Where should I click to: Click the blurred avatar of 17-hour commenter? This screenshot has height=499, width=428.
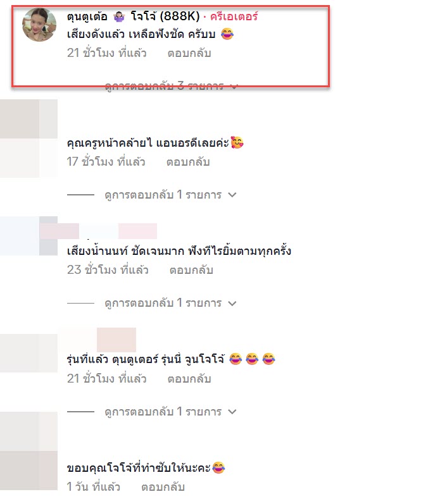pyautogui.click(x=28, y=138)
